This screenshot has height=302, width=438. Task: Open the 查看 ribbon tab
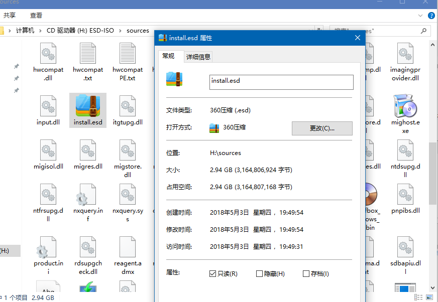coord(36,16)
